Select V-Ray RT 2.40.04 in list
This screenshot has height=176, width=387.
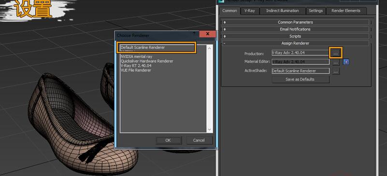pyautogui.click(x=136, y=66)
